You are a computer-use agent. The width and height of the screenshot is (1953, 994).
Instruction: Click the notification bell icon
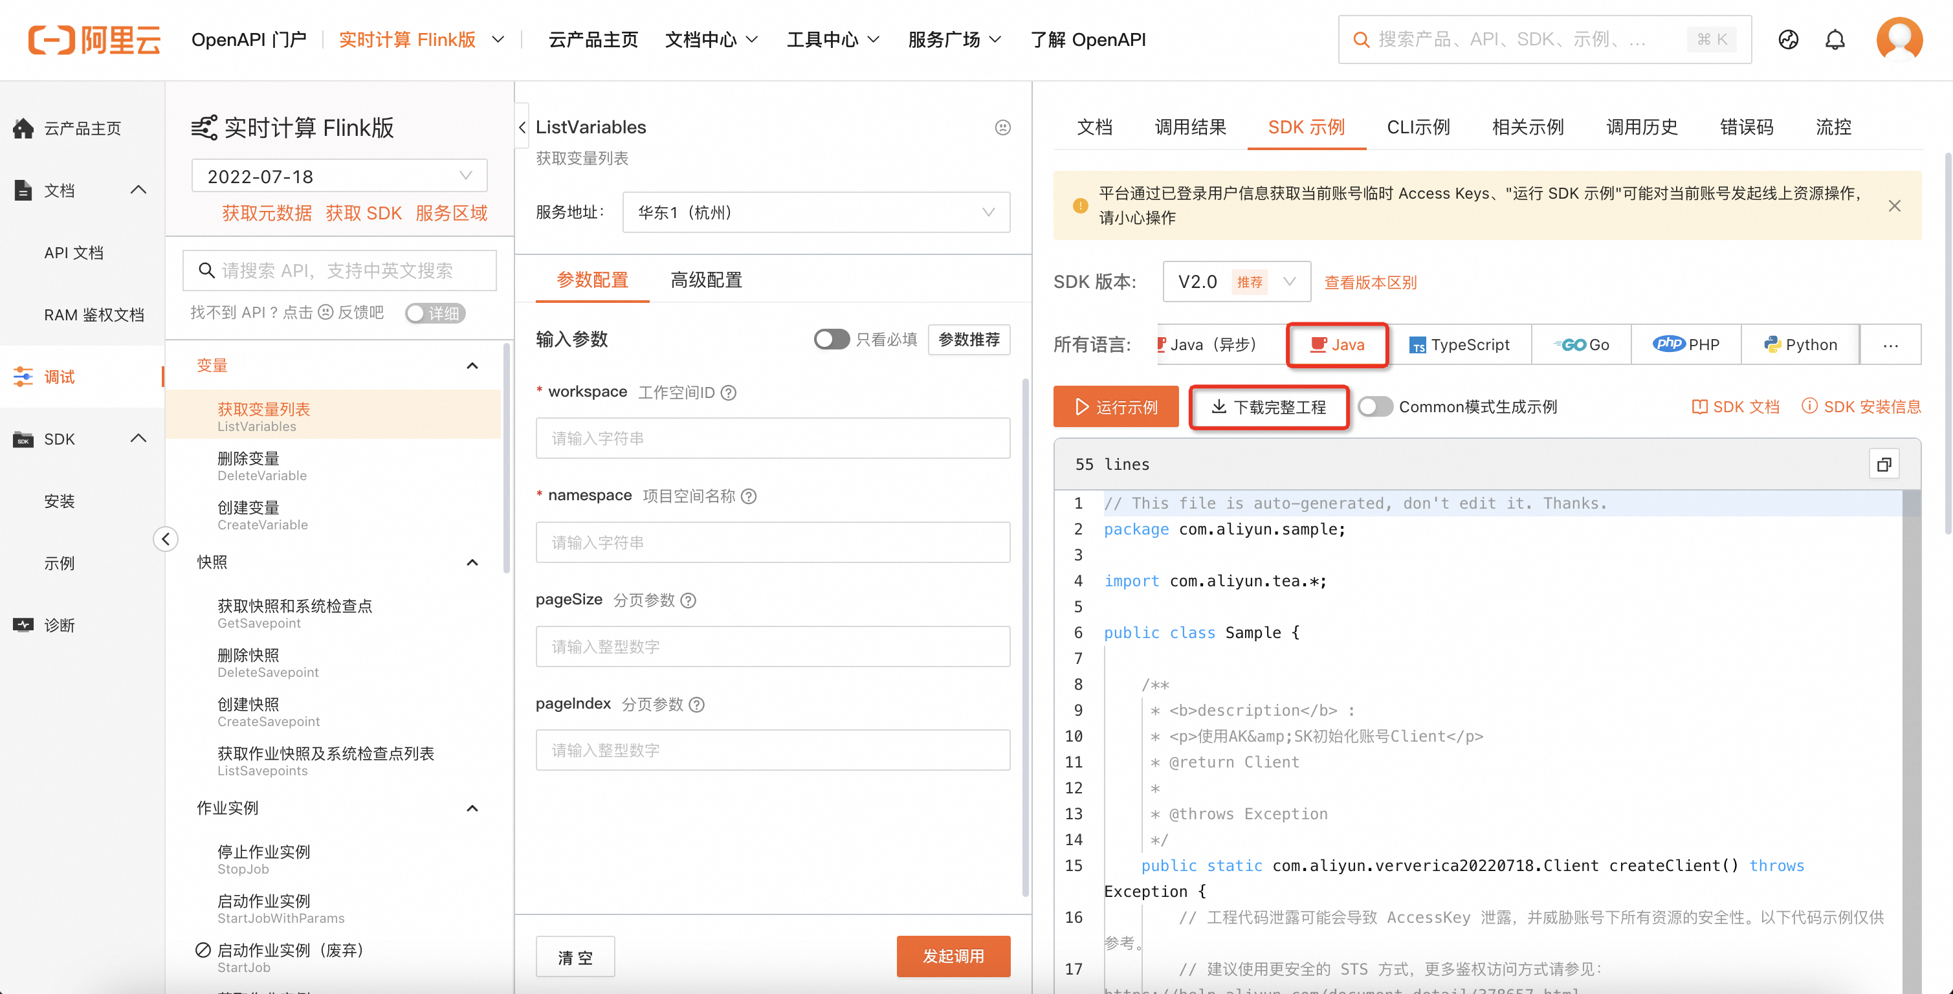[x=1834, y=39]
